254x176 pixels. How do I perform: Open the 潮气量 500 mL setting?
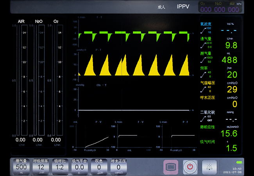point(21,166)
